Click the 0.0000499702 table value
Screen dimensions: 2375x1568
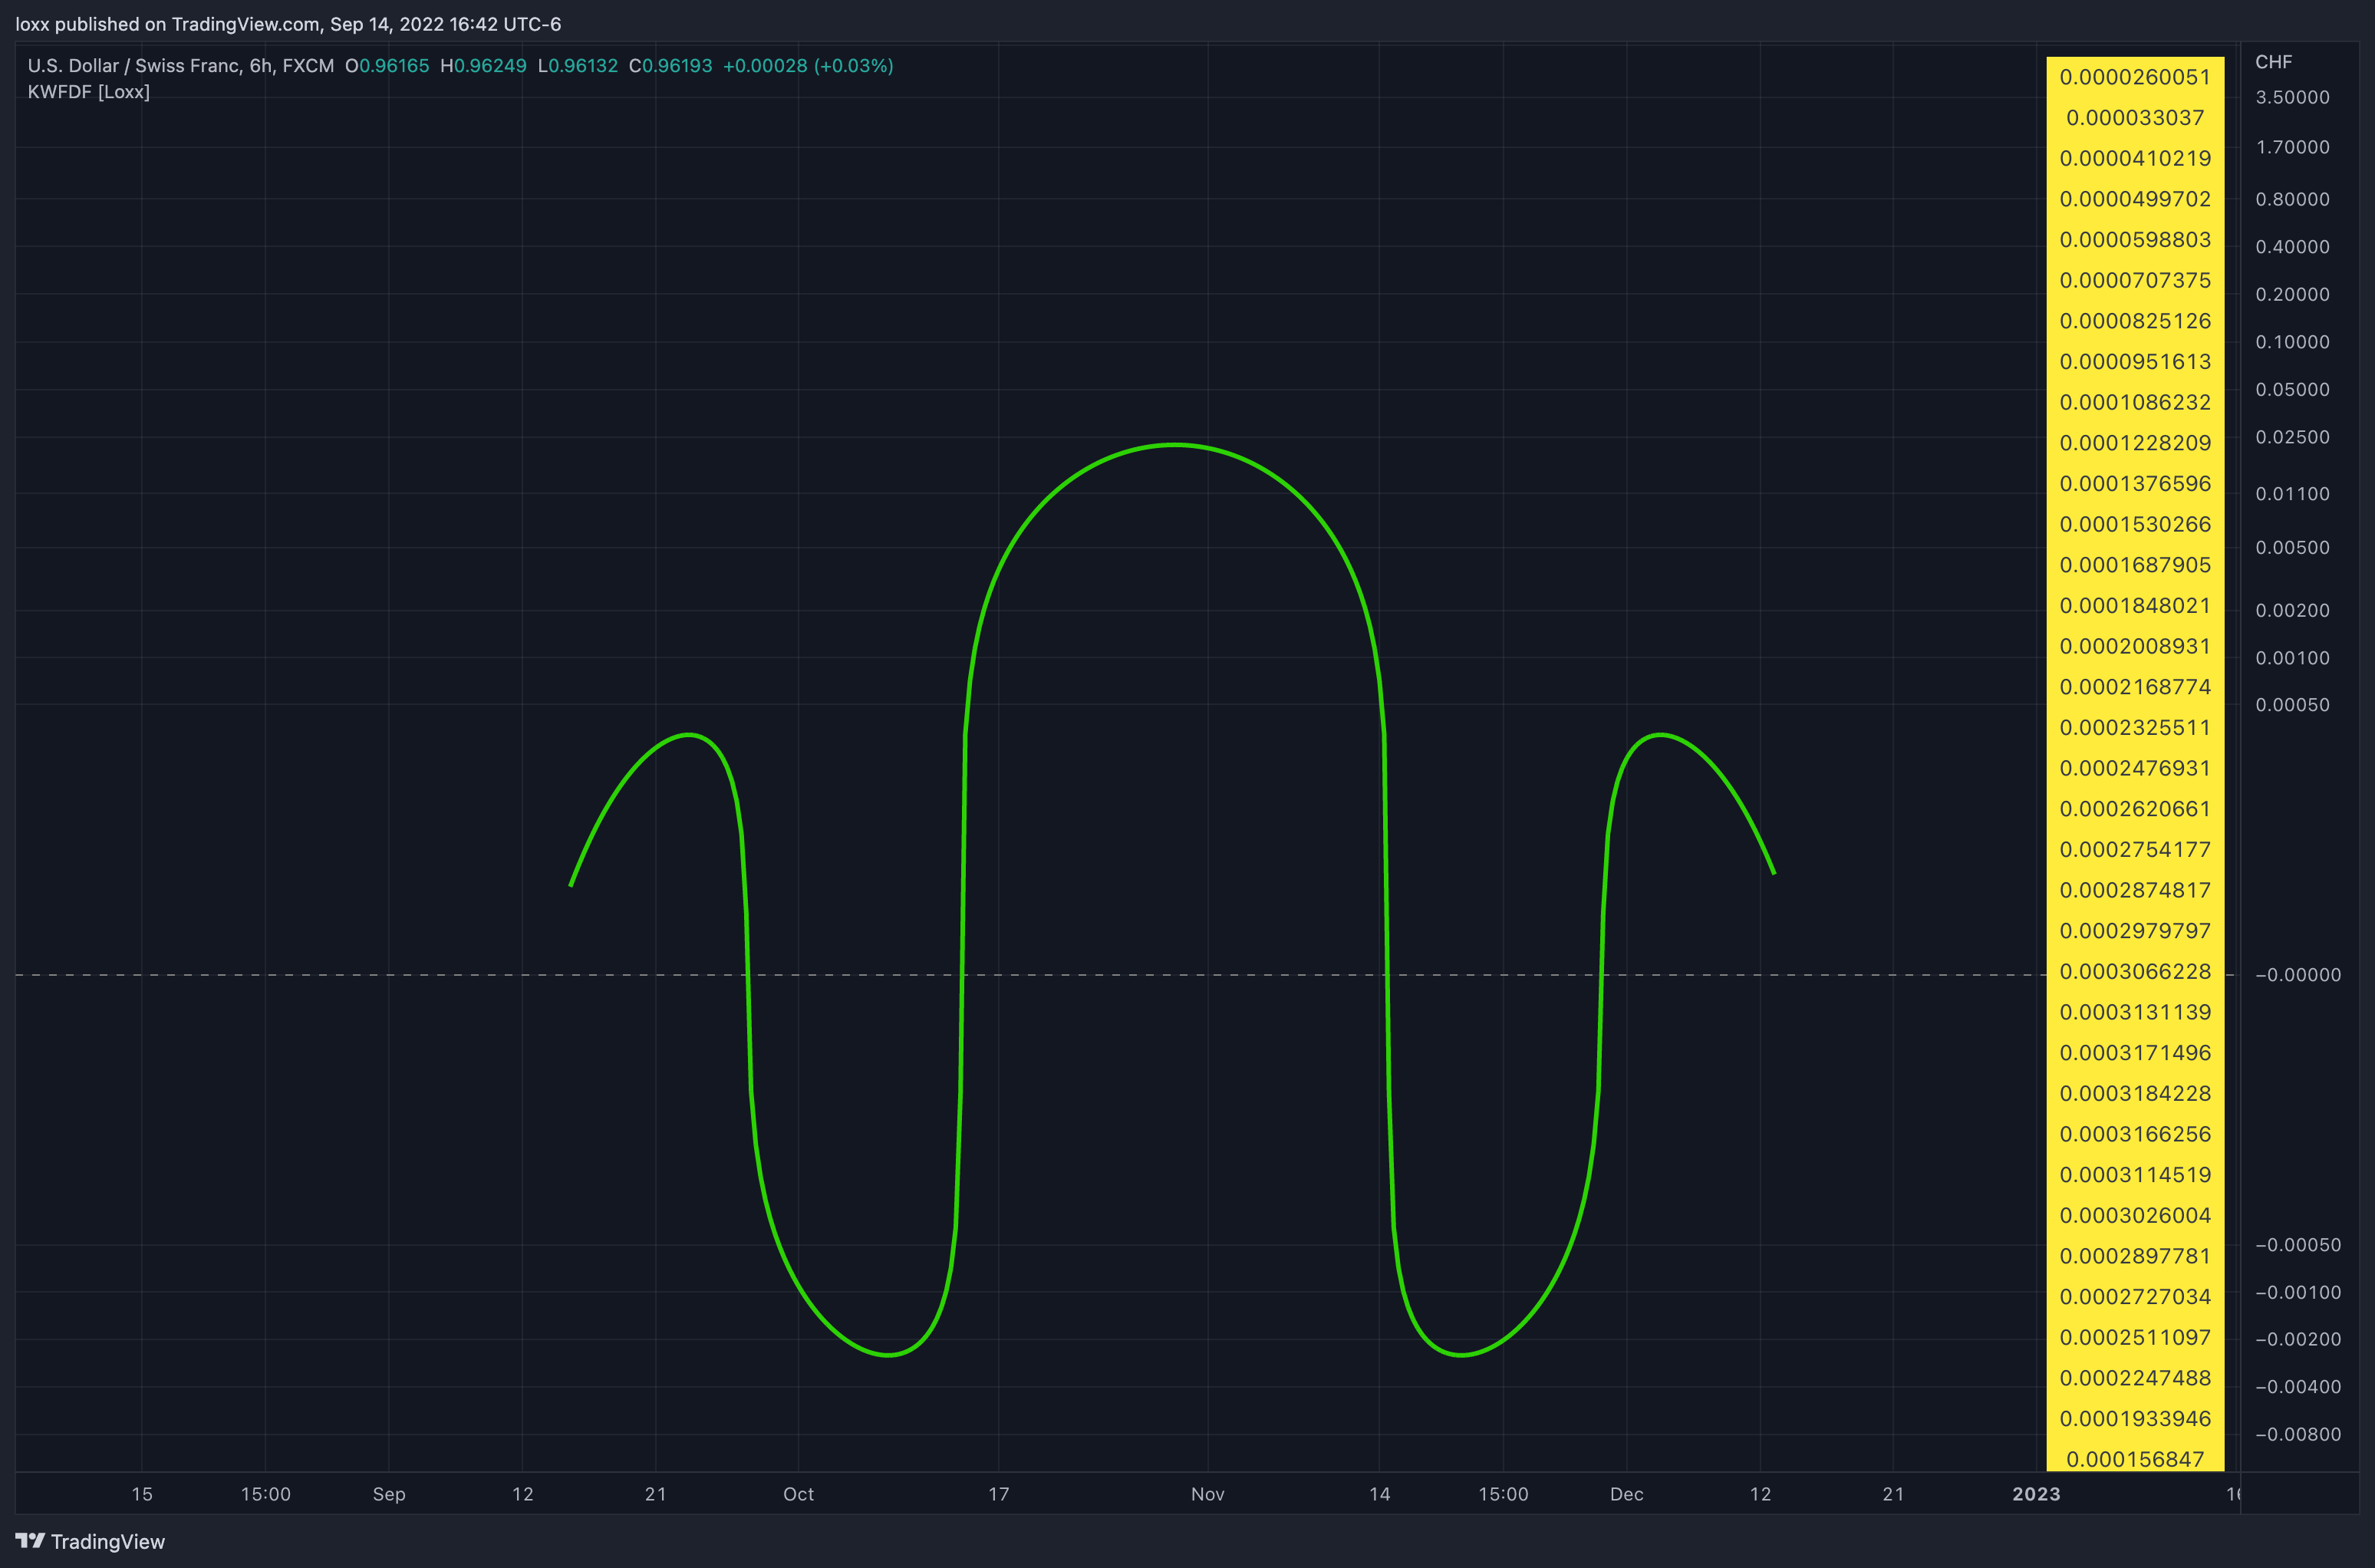2135,199
